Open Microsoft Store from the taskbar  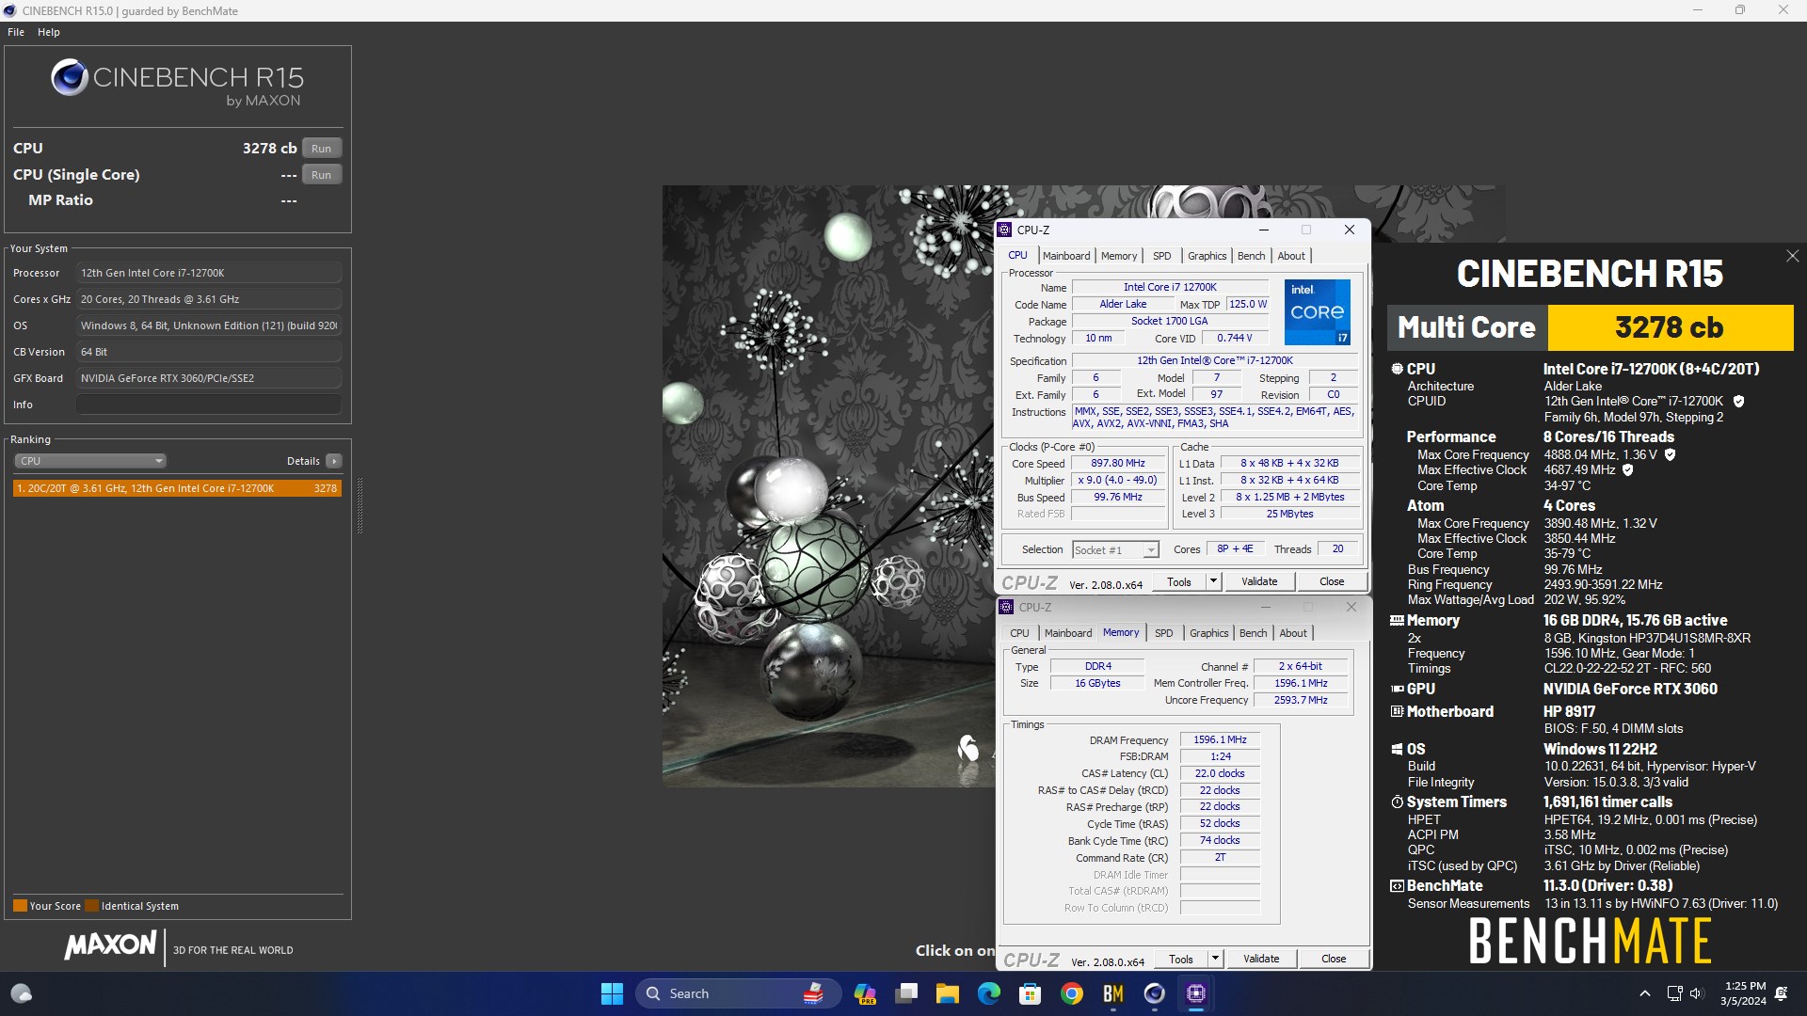(1031, 993)
